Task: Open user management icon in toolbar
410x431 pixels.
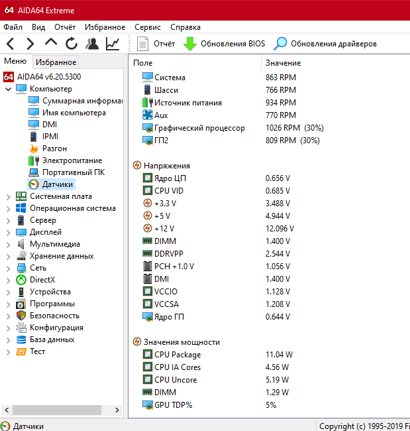Action: coord(92,44)
